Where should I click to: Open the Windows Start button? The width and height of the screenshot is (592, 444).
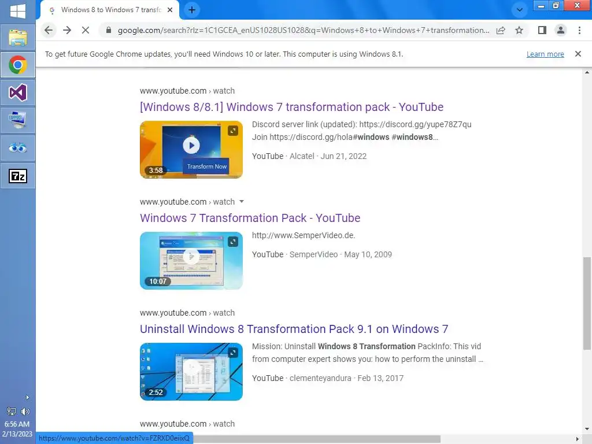[x=18, y=10]
